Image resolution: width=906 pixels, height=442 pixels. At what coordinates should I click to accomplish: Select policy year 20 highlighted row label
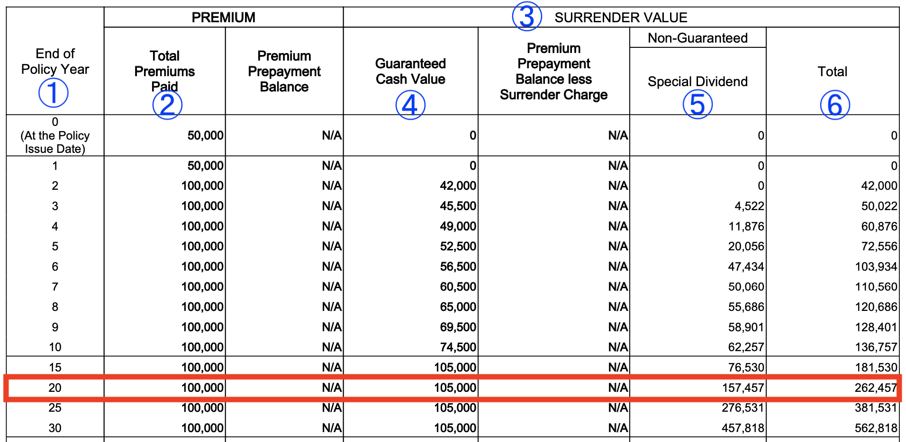[x=55, y=388]
